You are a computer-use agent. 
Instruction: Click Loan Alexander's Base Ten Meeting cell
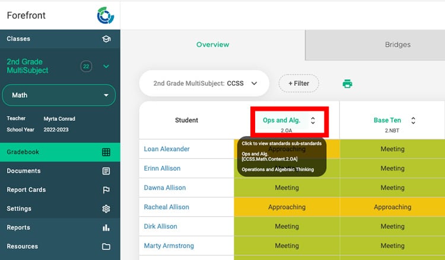392,149
